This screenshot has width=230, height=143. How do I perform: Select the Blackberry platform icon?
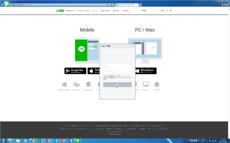(x=76, y=85)
